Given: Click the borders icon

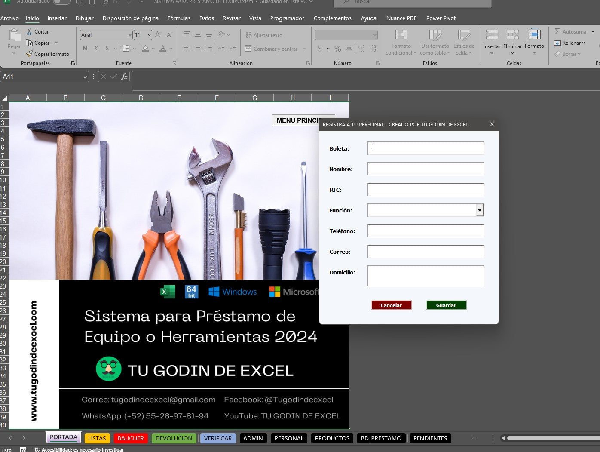Looking at the screenshot, I should (x=126, y=49).
